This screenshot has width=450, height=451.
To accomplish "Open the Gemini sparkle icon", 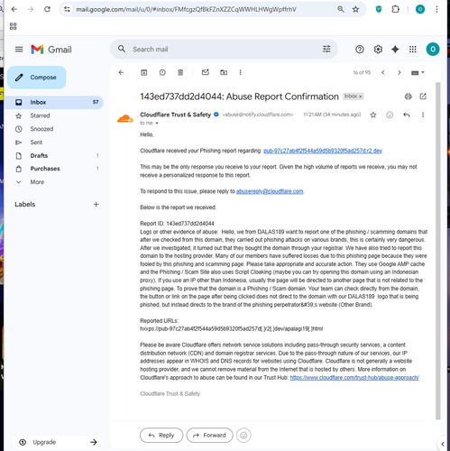I will 395,50.
